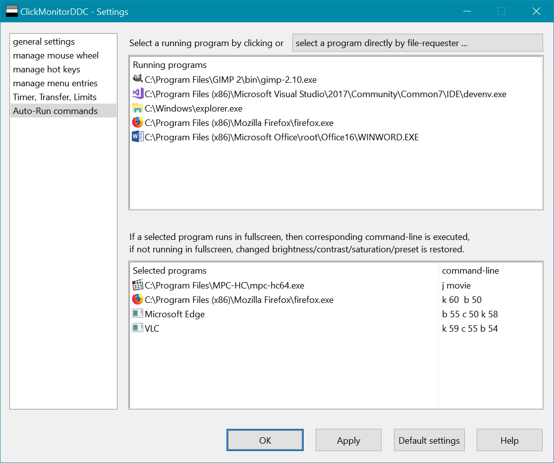554x463 pixels.
Task: Click the 'Running programs' list header
Action: (x=169, y=65)
